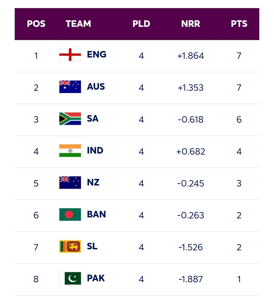Select the IND team name
The height and width of the screenshot is (298, 274).
[95, 151]
